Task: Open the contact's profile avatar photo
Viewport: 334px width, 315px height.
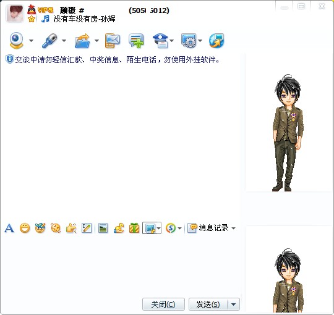Action: (15, 14)
